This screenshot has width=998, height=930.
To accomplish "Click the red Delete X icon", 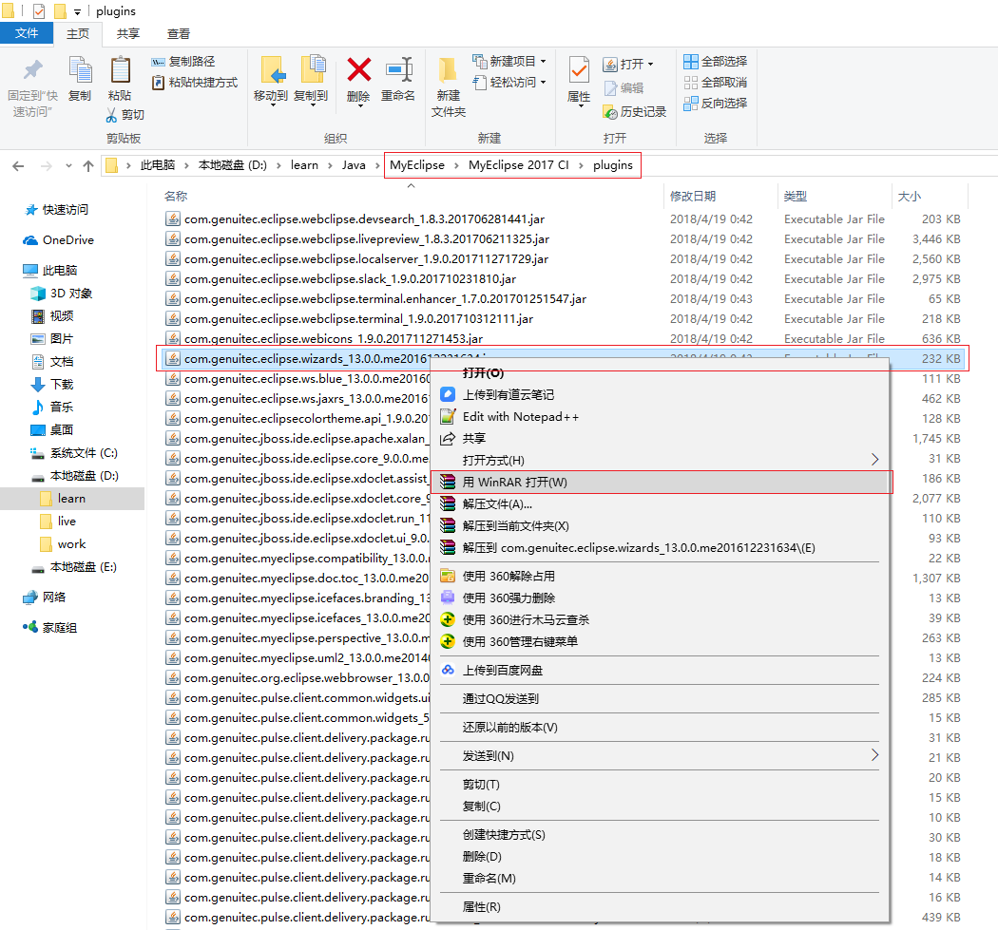I will [359, 69].
